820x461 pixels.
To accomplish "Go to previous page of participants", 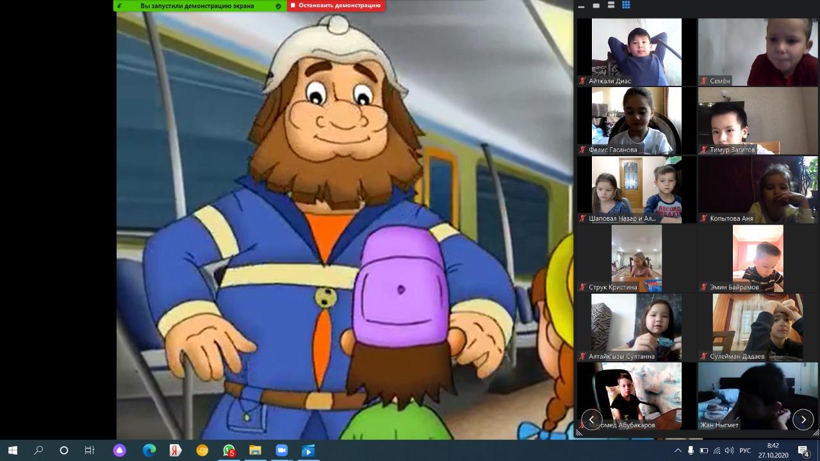I will [591, 419].
